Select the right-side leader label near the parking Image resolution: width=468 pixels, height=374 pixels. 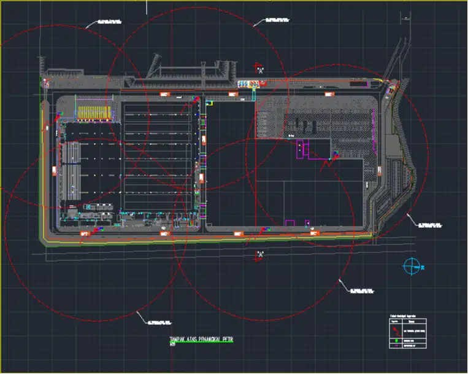(x=430, y=225)
